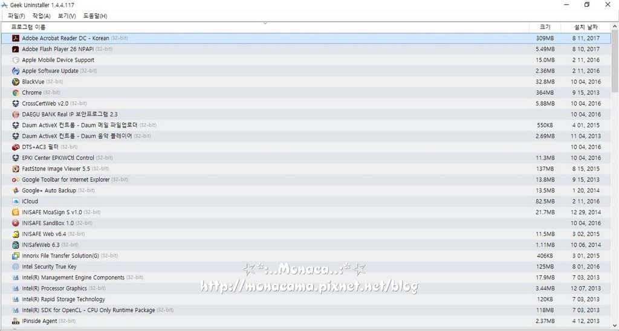Click the INISAFE SandBox 1.0 icon

click(15, 223)
